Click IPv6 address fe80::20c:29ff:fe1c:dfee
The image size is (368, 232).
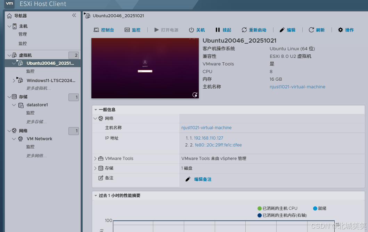(x=218, y=145)
